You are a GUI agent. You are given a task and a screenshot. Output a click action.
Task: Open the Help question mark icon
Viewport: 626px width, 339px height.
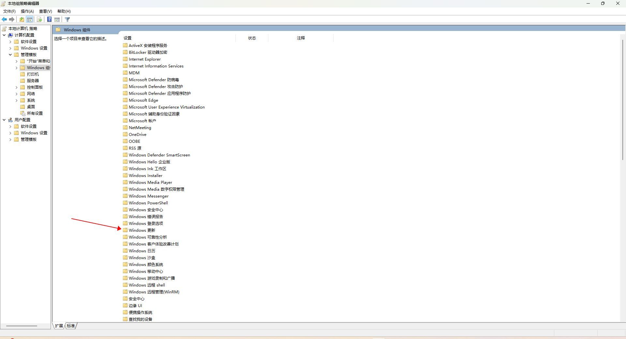click(x=49, y=20)
